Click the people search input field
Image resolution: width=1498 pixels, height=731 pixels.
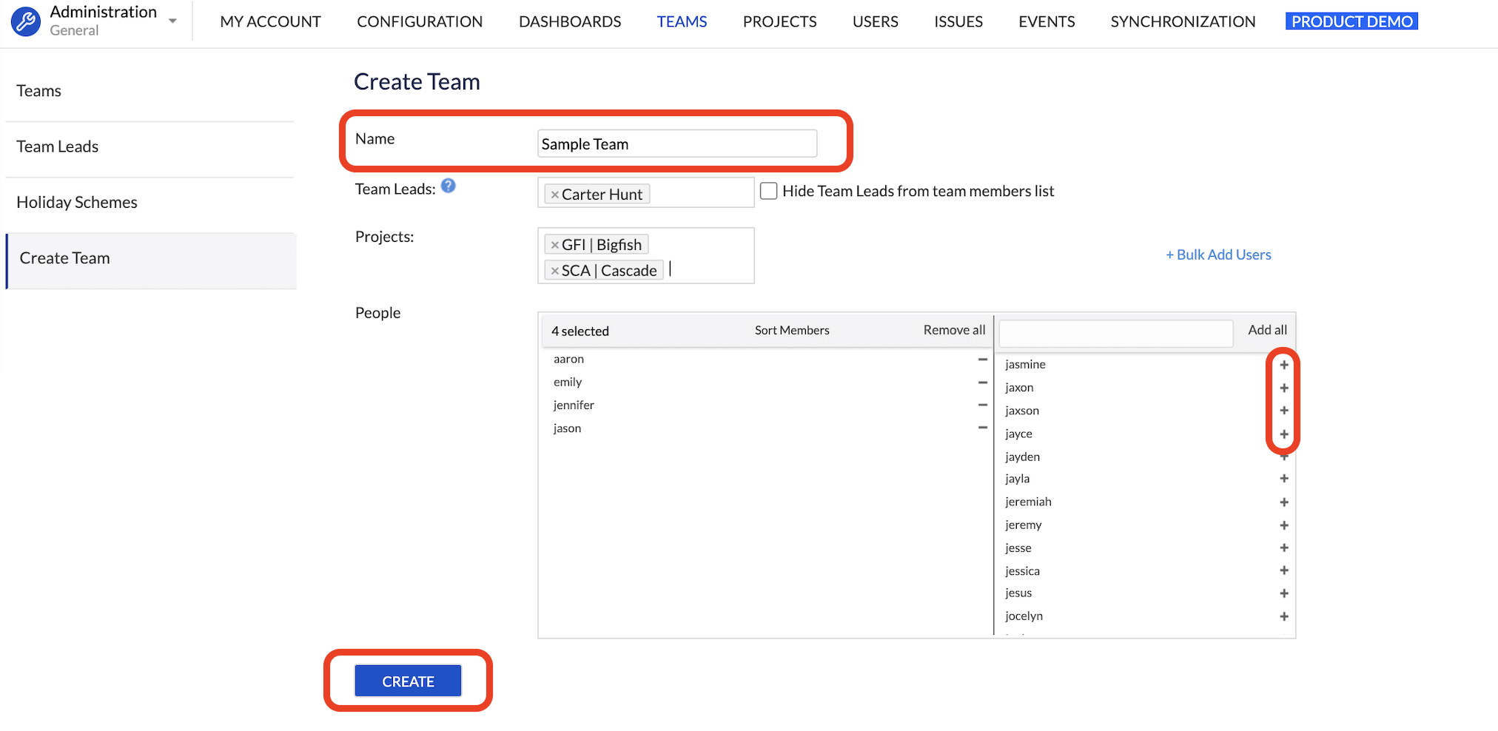1115,333
